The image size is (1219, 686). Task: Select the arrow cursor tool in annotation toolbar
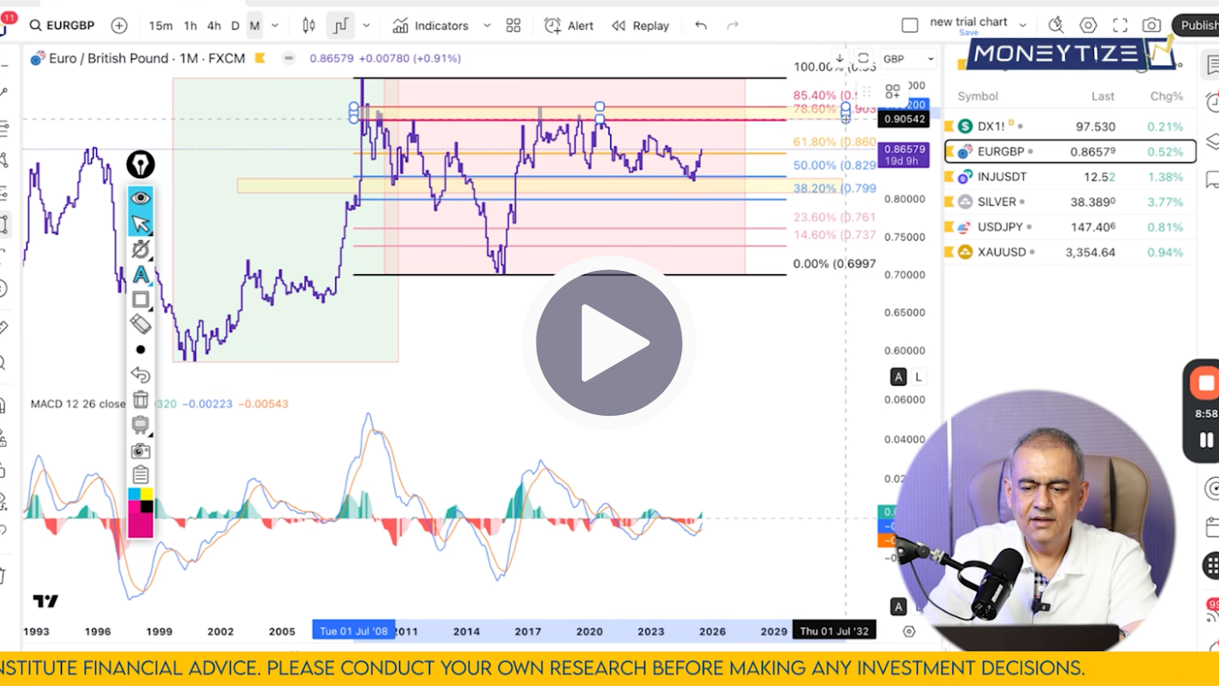tap(140, 223)
